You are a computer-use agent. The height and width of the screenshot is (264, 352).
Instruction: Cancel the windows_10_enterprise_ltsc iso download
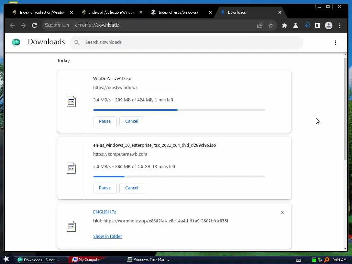(132, 188)
